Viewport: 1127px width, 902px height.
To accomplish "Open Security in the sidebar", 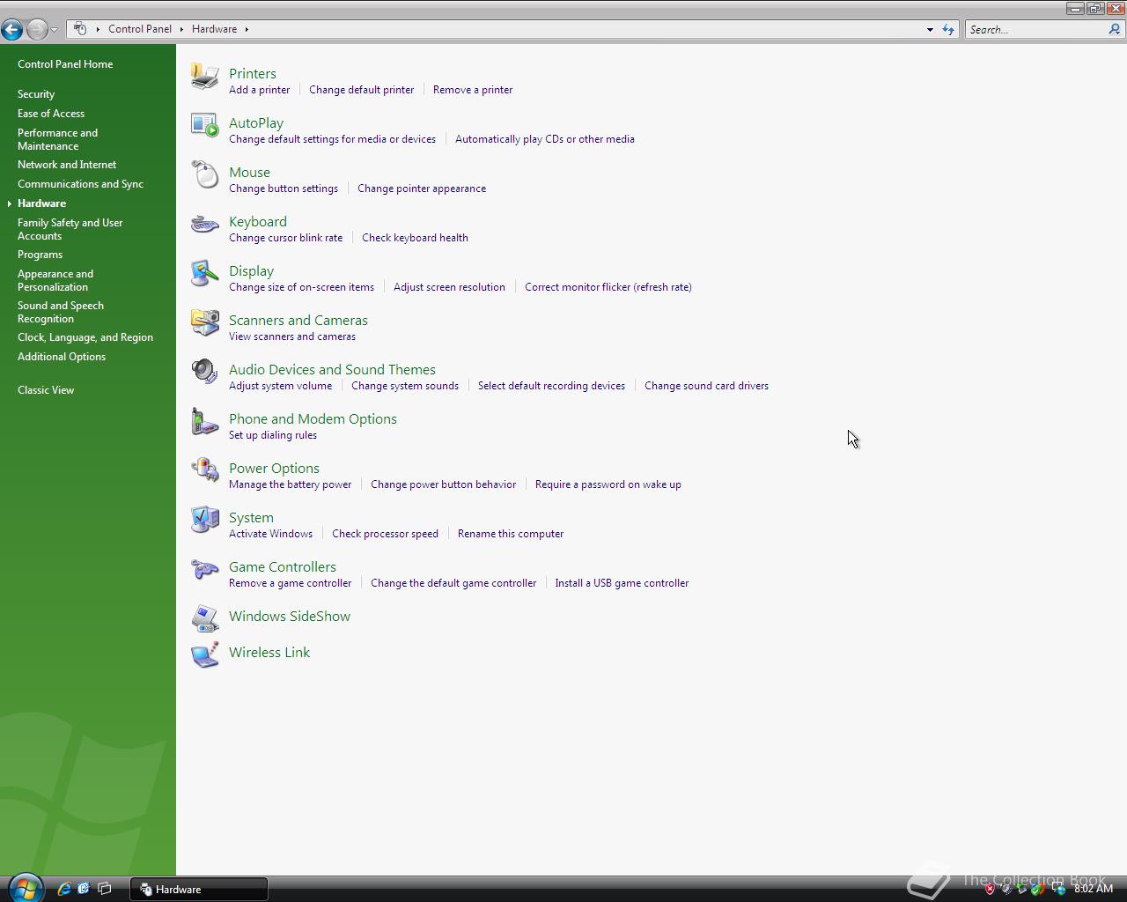I will 36,94.
